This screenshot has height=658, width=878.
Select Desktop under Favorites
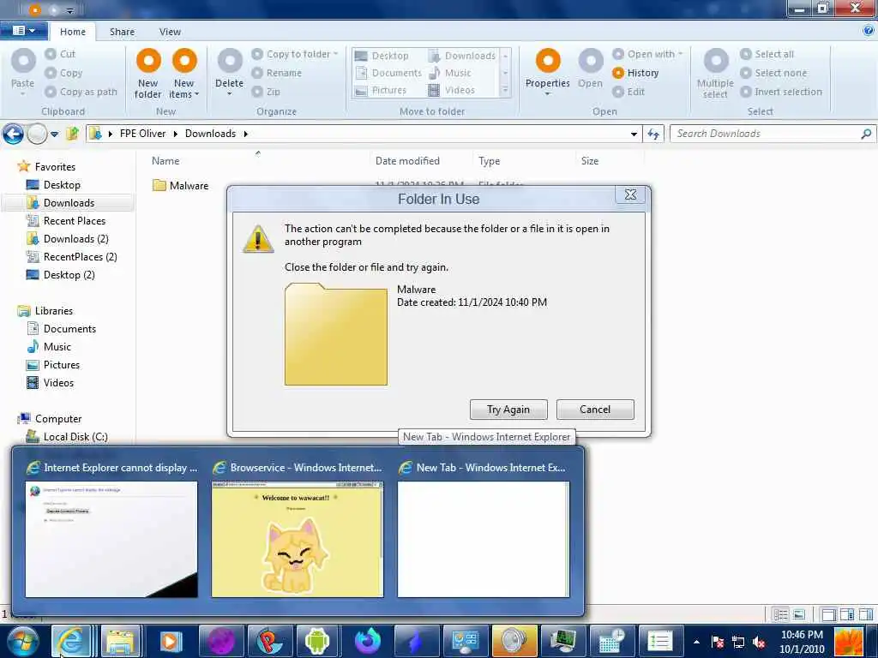coord(54,185)
